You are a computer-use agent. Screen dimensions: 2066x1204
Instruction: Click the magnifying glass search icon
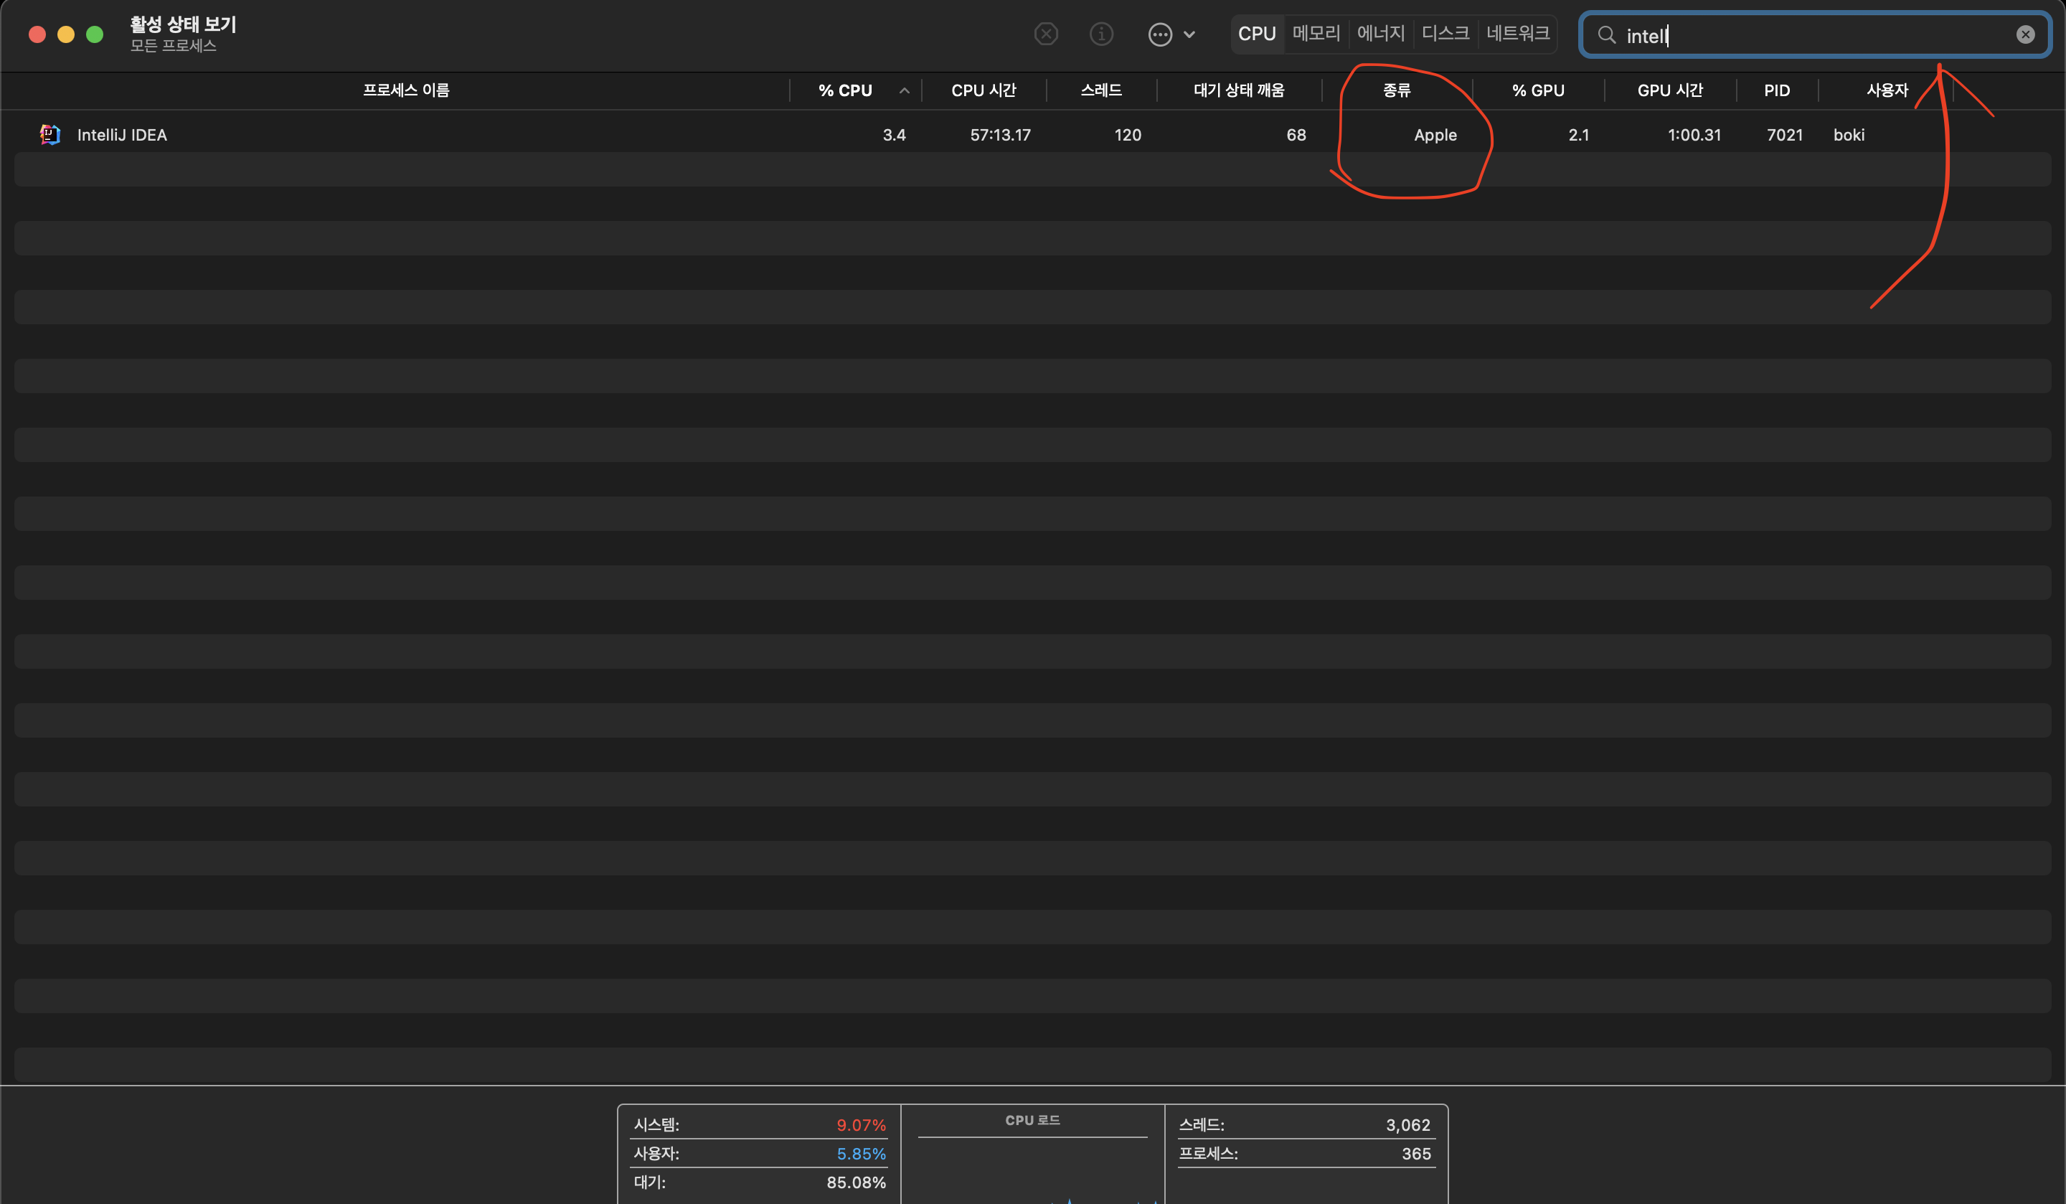[1606, 35]
